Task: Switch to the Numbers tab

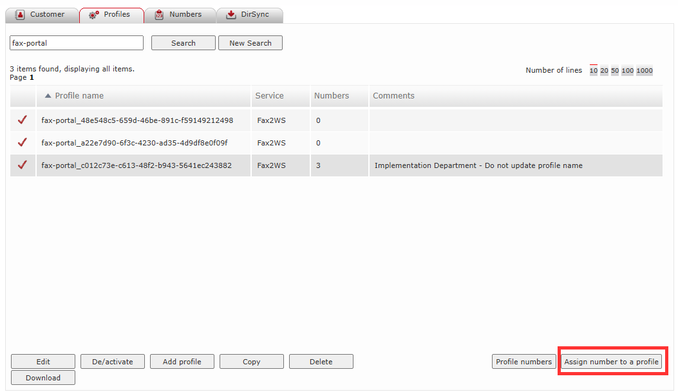Action: (180, 14)
